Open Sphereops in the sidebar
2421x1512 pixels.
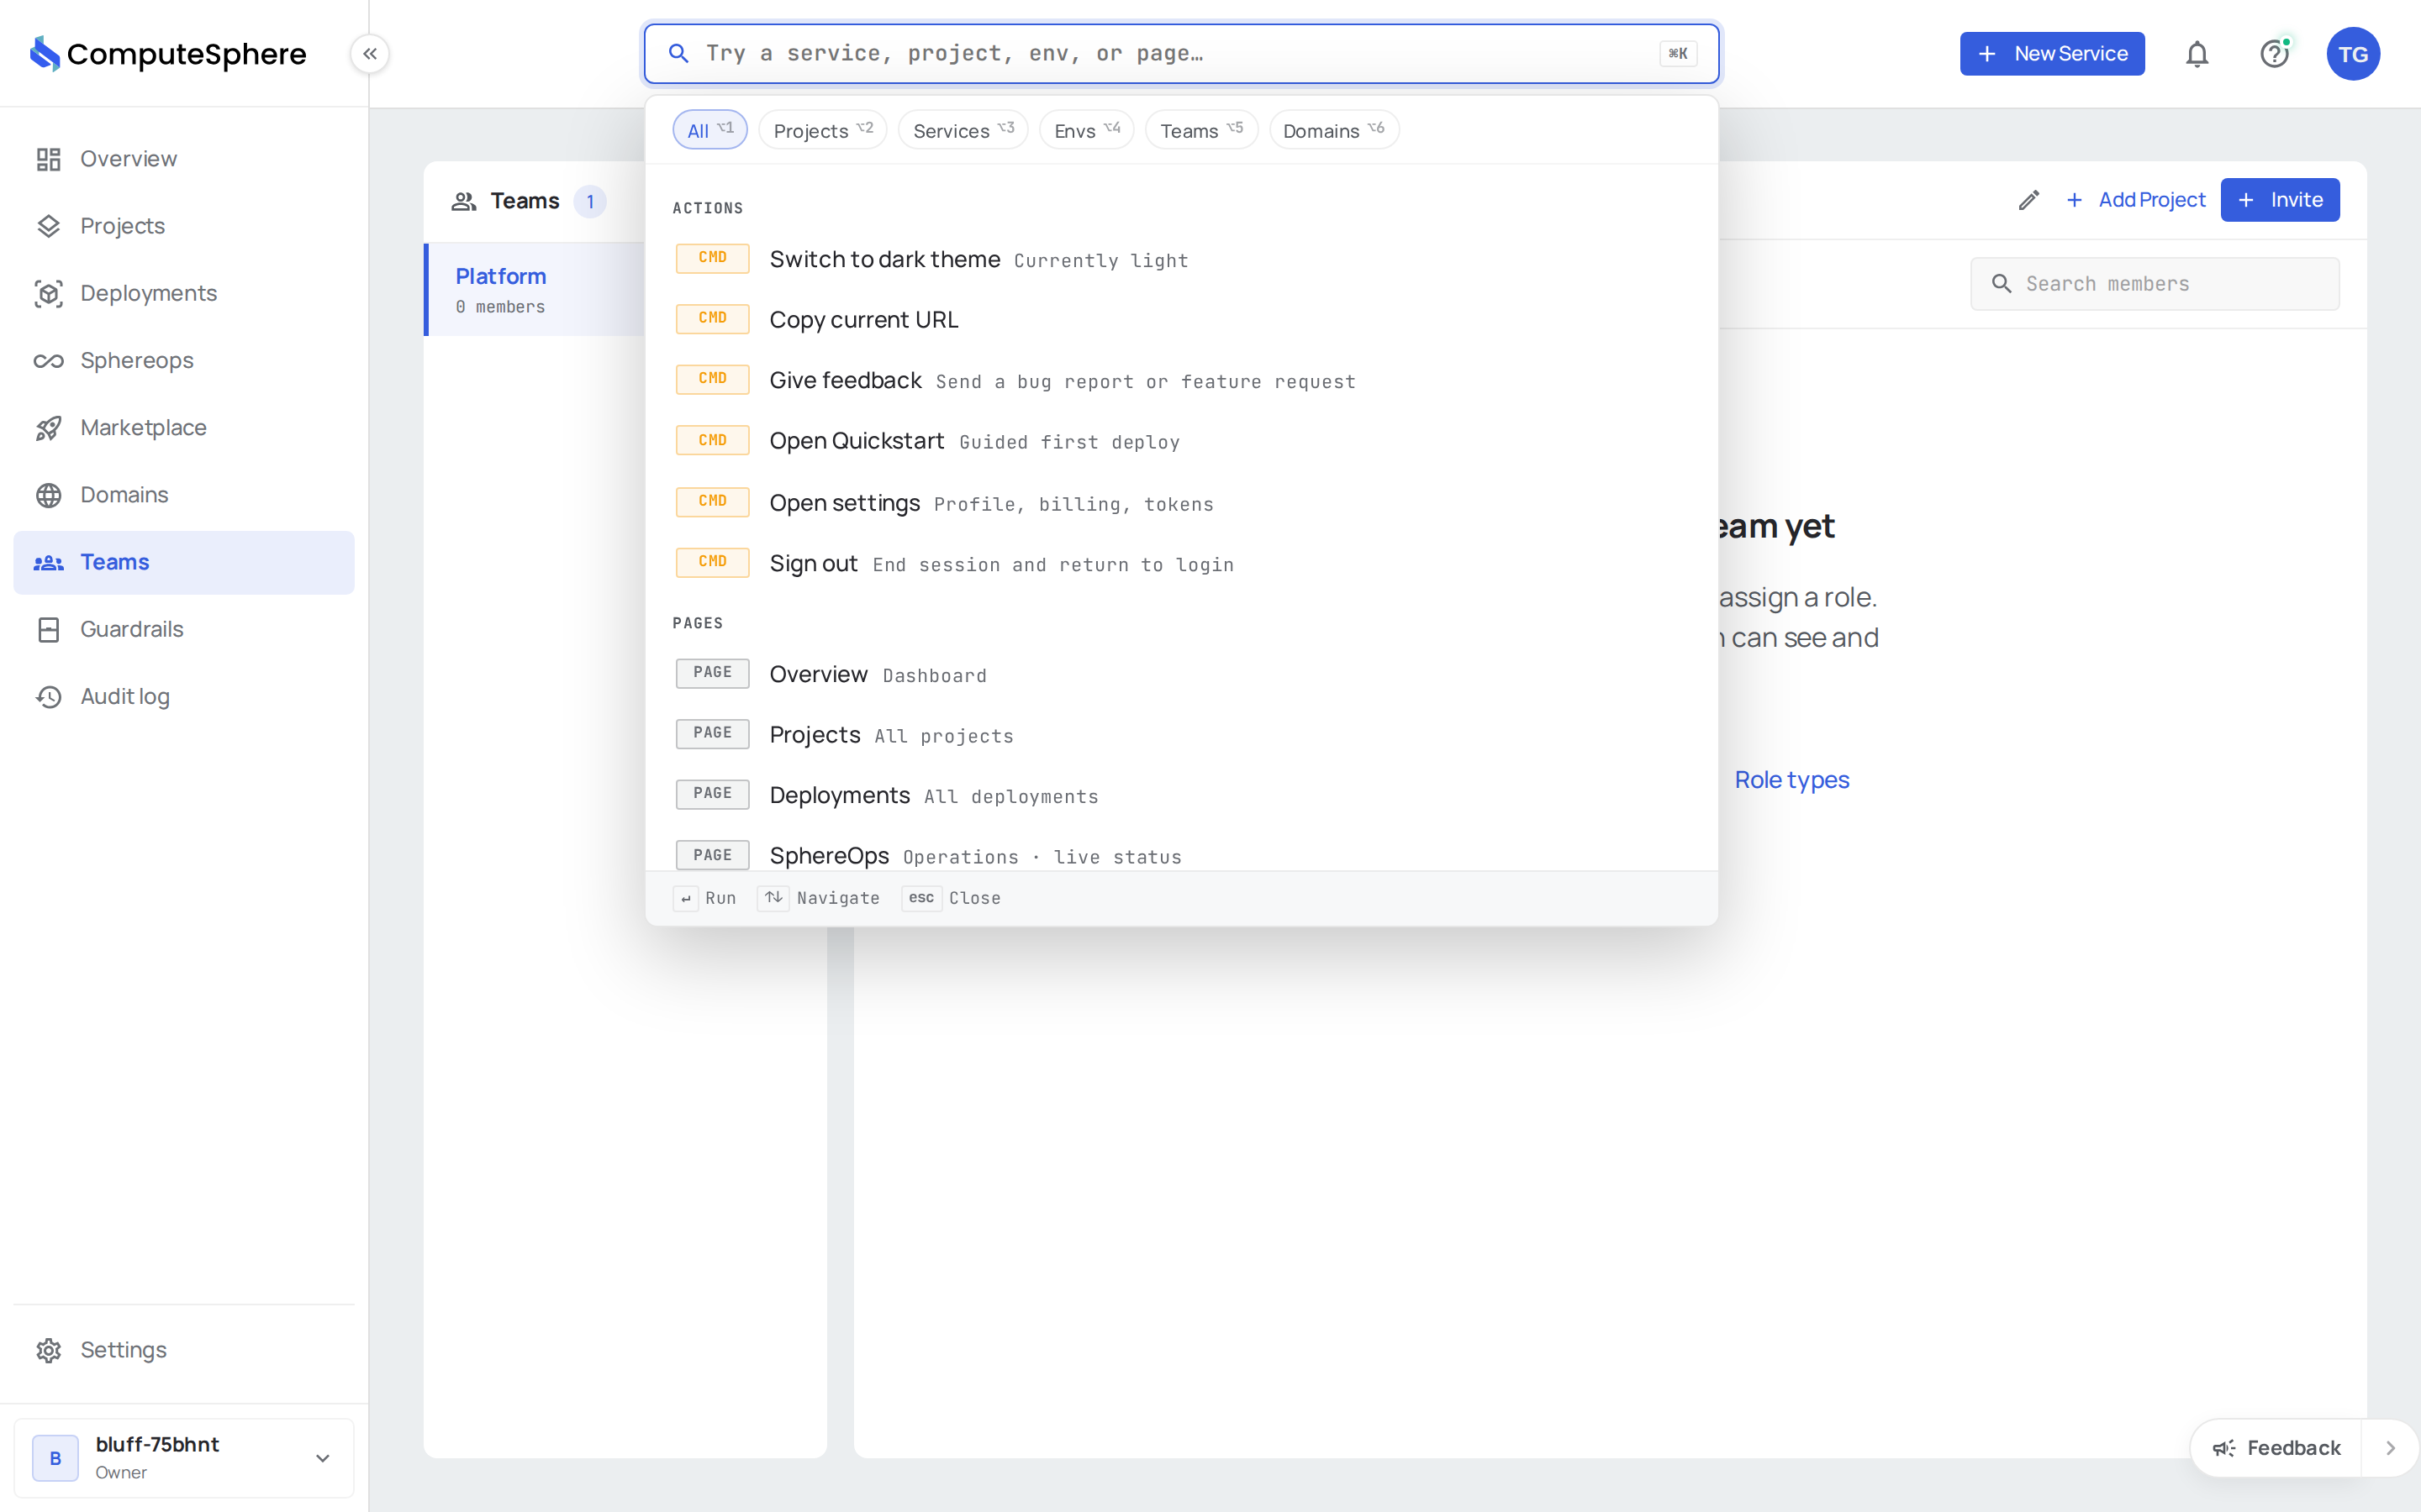pyautogui.click(x=184, y=360)
